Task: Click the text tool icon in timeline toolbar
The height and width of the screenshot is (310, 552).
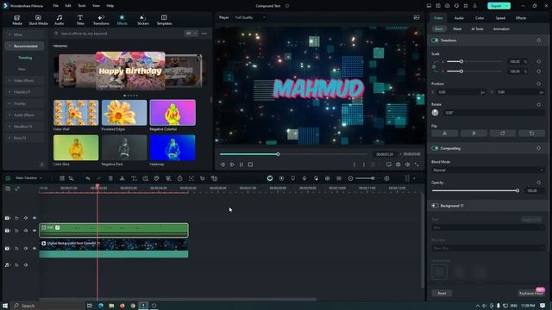Action: coord(134,178)
